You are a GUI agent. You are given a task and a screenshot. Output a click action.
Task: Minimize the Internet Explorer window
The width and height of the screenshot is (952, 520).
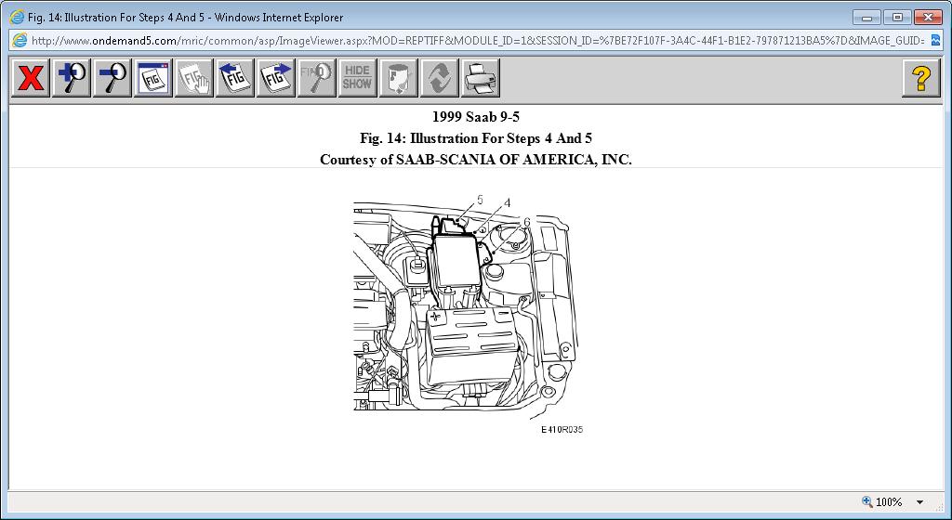[x=866, y=18]
